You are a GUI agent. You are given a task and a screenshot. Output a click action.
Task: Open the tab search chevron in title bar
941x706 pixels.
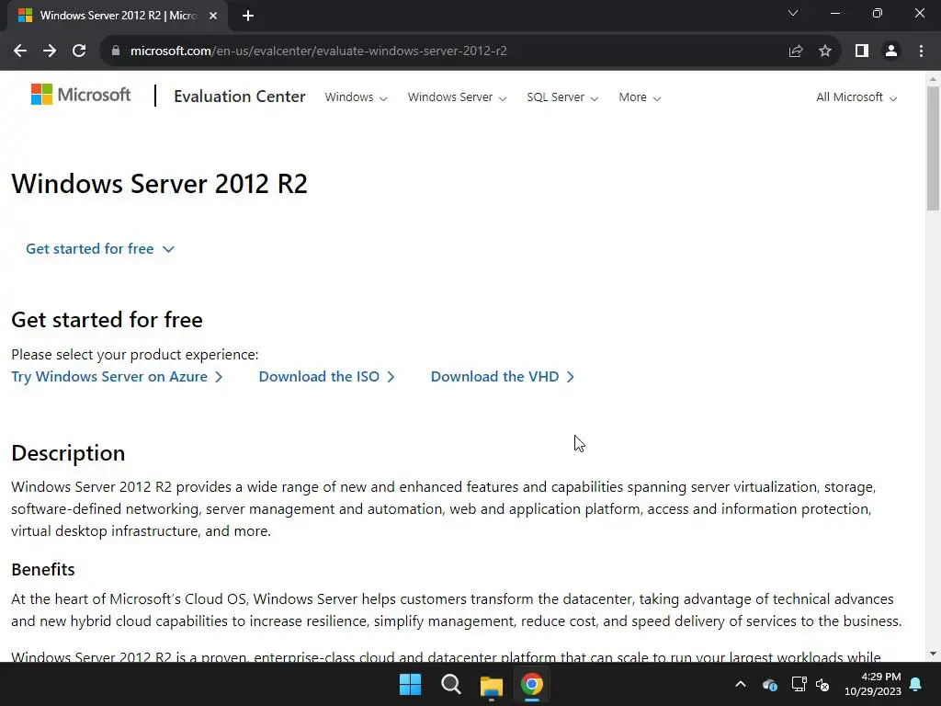[793, 13]
